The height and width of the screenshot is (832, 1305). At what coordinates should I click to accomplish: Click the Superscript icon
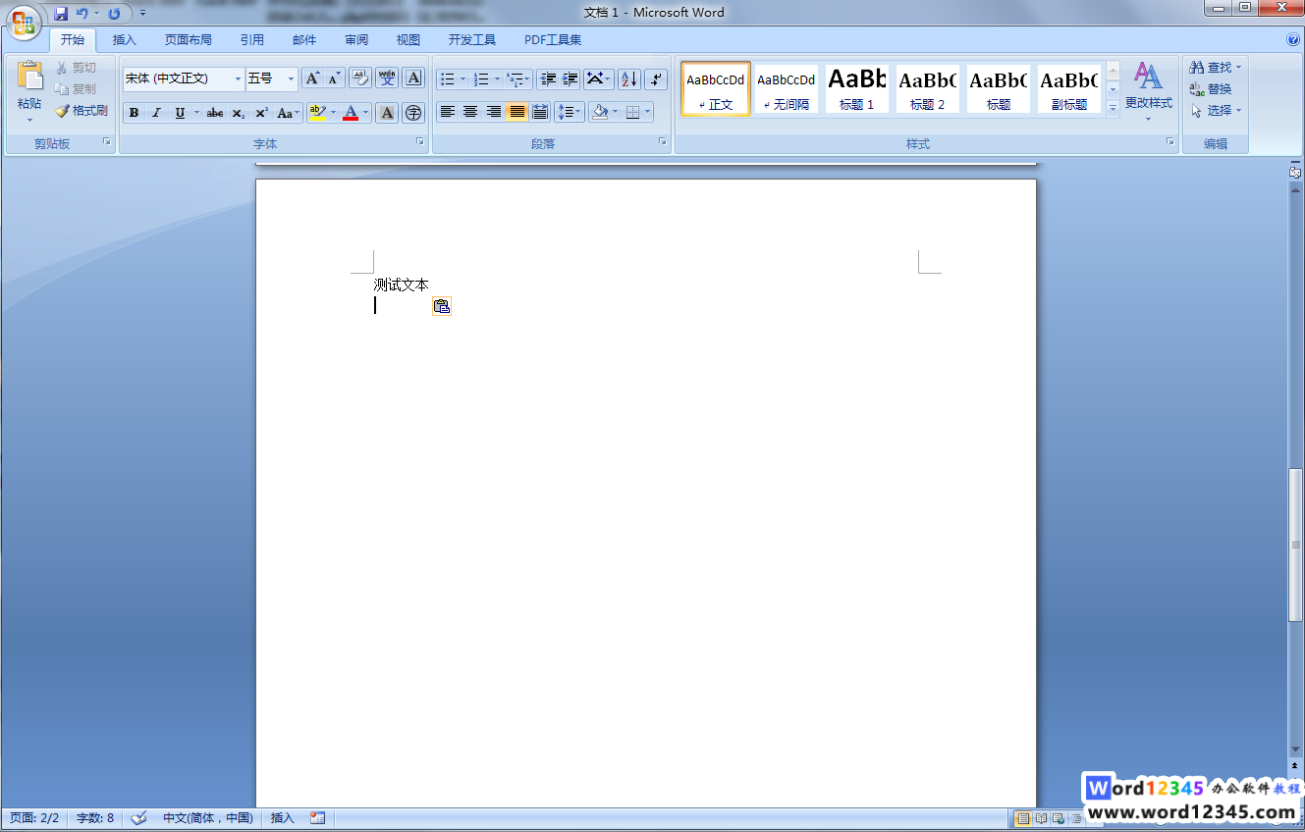[261, 113]
